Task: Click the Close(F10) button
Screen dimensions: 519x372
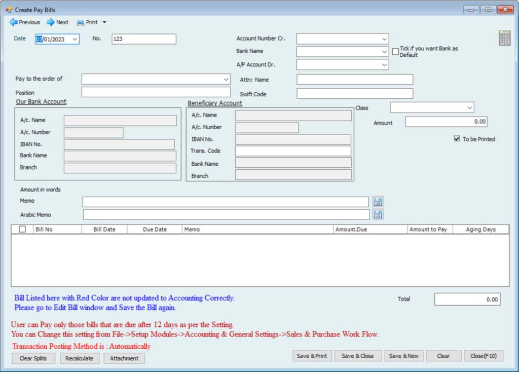Action: tap(484, 356)
